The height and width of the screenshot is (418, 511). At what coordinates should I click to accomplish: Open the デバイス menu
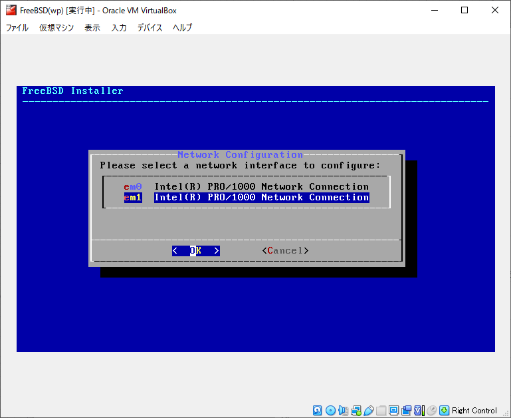pyautogui.click(x=150, y=28)
